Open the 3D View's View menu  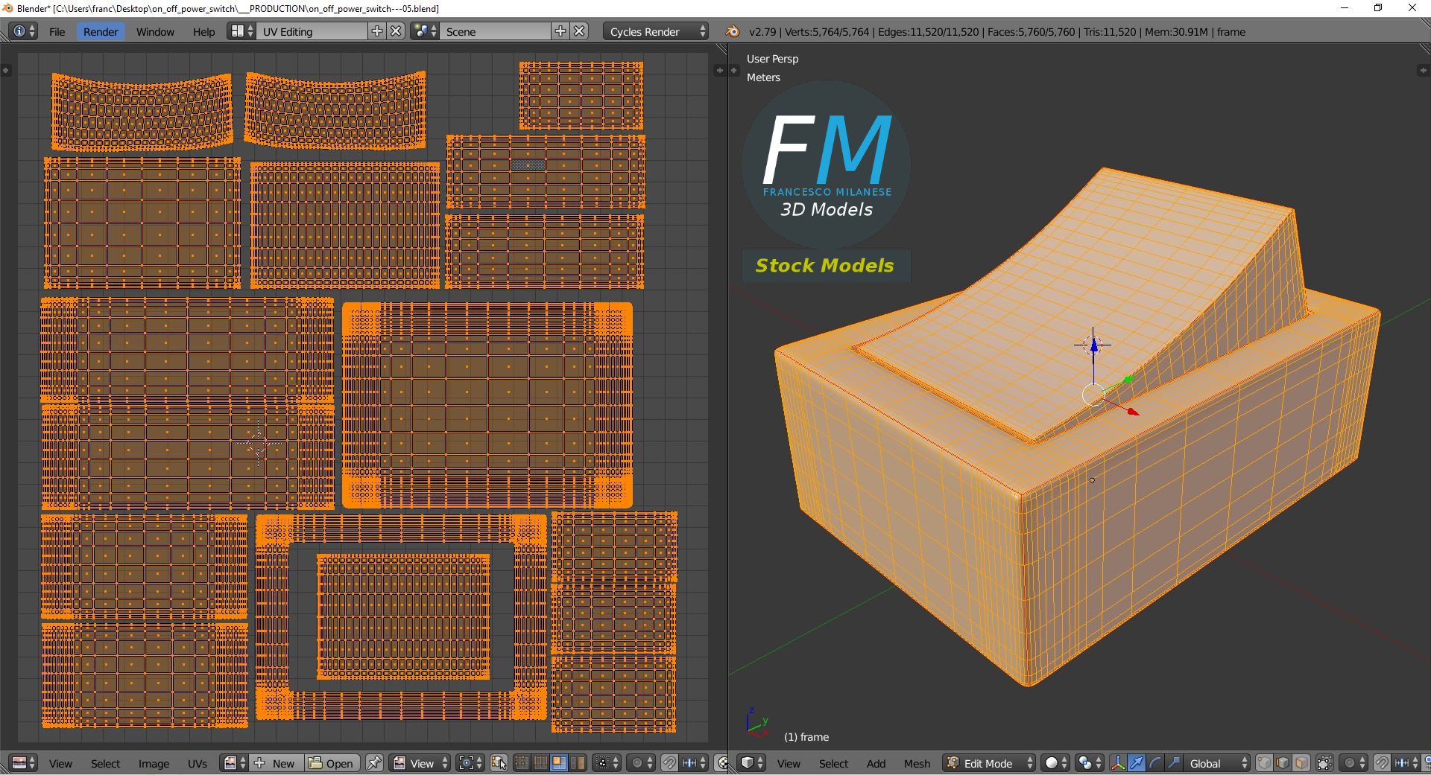pos(789,763)
